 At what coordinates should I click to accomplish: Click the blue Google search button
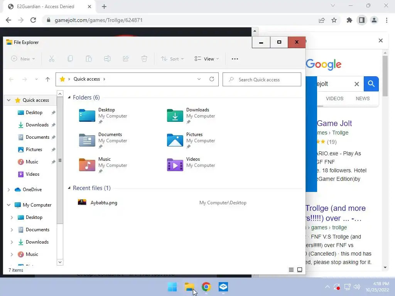(x=371, y=84)
